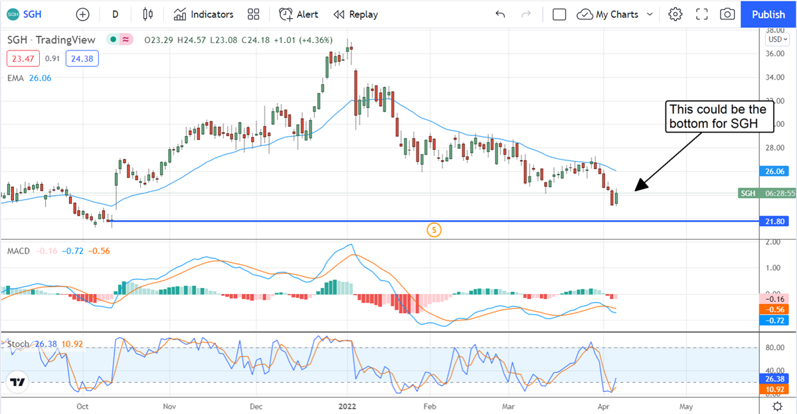Undo the last chart action
Viewport: 797px width, 414px height.
point(500,14)
